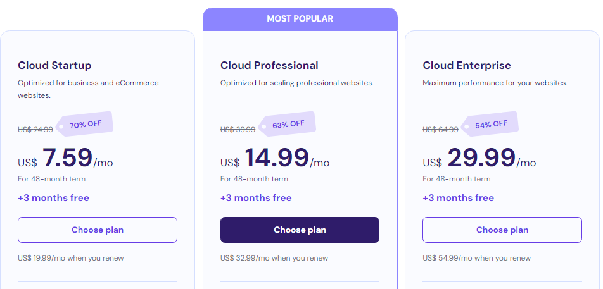Click Choose plan under Cloud Startup
Viewport: 603px width, 289px height.
(x=98, y=230)
